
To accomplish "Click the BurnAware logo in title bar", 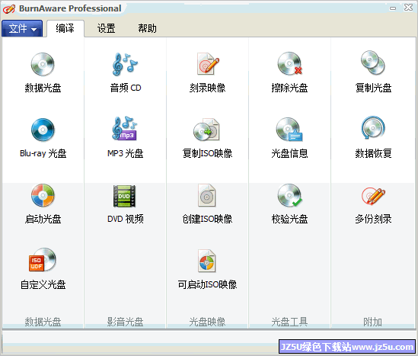I will click(x=9, y=8).
